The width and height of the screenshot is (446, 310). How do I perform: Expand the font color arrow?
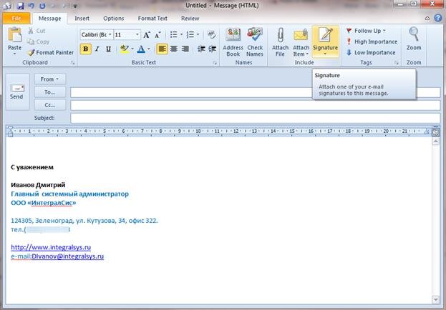coord(148,49)
